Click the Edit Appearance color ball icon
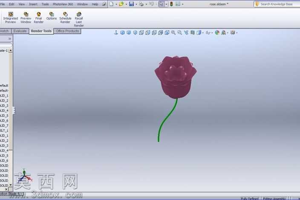This screenshot has height=200, width=300. tap(217, 32)
